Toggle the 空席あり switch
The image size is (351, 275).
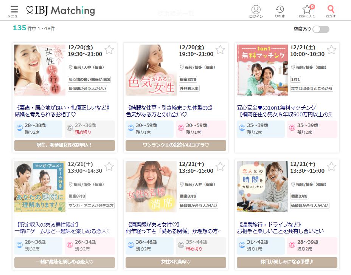[x=321, y=29]
